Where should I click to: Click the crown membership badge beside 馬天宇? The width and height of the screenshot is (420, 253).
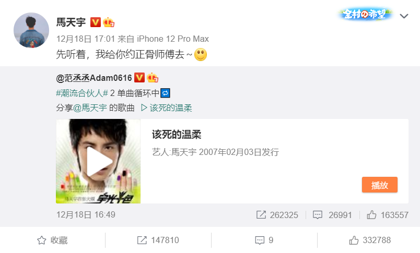point(109,22)
